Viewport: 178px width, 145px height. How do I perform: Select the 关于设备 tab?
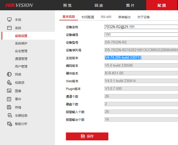[x=143, y=17]
